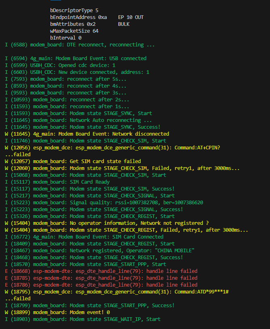This screenshot has height=329, width=270.
Task: Click the bEndpointAddress 0xa line
Action: tap(78, 17)
